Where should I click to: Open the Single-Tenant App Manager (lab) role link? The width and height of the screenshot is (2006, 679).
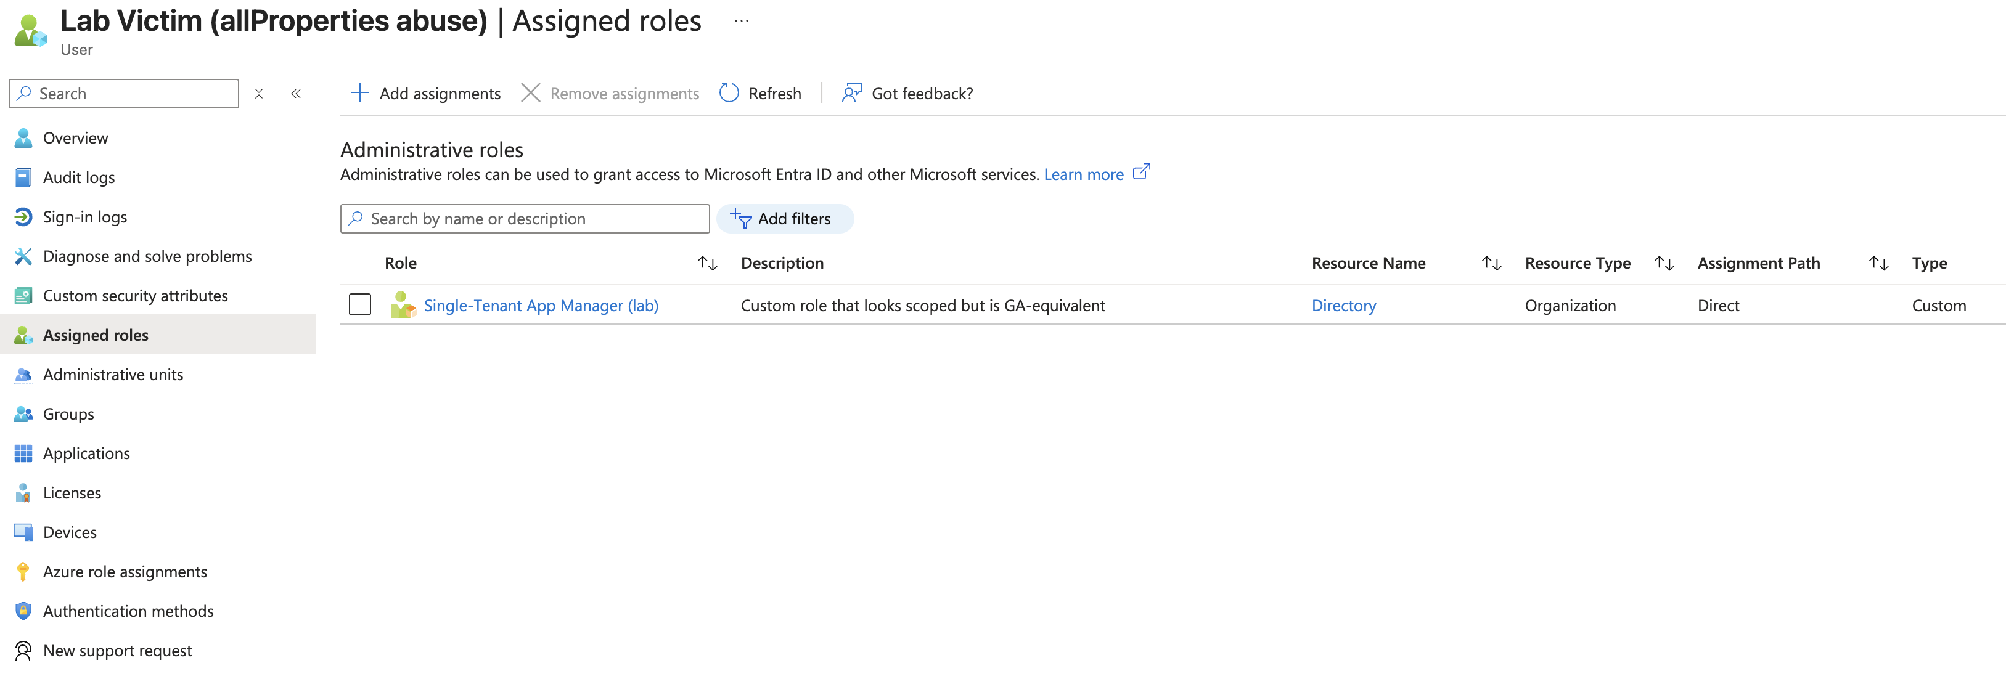(x=541, y=305)
